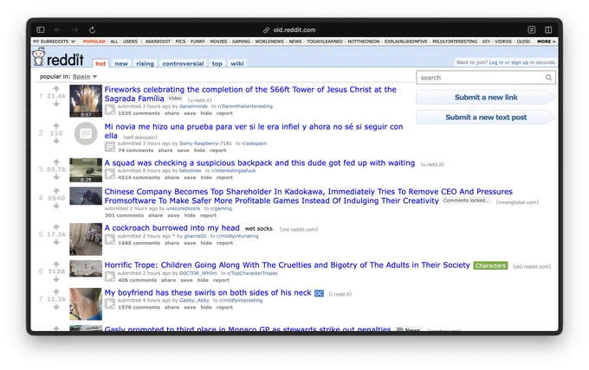
Task: Switch to the top tab
Action: point(217,63)
